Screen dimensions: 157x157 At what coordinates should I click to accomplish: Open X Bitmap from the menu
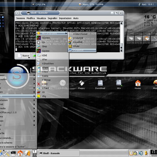(x=52, y=80)
